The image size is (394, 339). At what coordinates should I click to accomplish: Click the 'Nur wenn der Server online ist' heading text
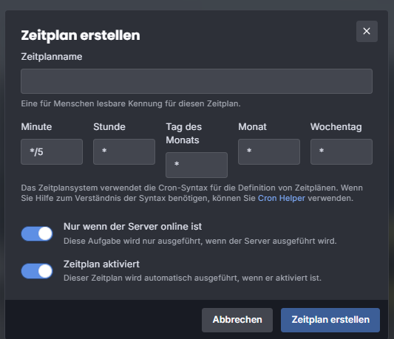click(x=132, y=227)
